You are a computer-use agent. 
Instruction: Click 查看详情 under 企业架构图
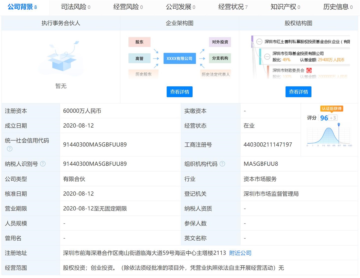coord(179,92)
